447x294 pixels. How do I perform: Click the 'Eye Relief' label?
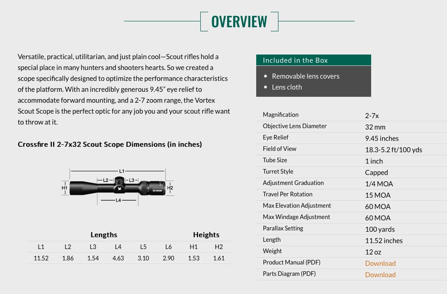[275, 137]
